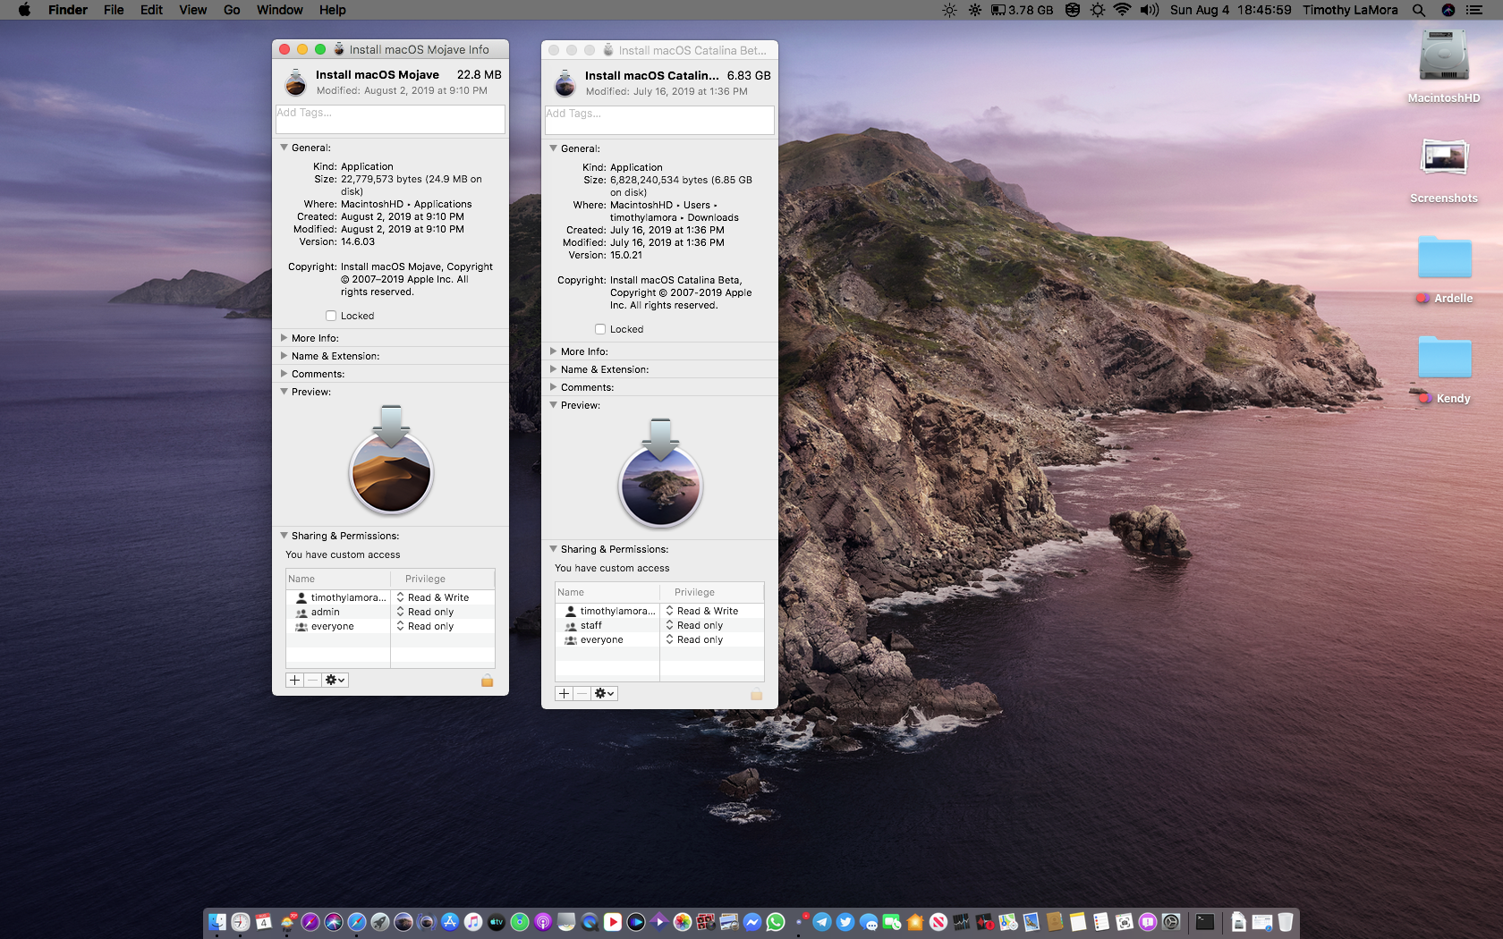Open Music app from the Dock
This screenshot has width=1503, height=939.
(x=472, y=922)
